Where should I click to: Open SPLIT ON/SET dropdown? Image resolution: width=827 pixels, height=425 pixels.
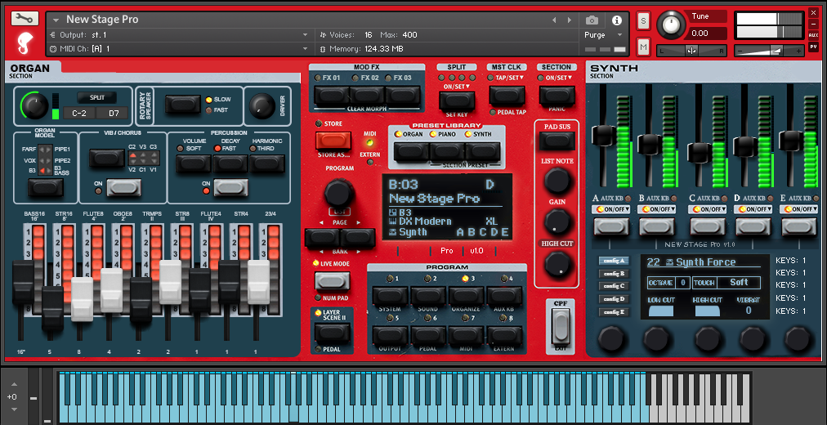[x=456, y=87]
